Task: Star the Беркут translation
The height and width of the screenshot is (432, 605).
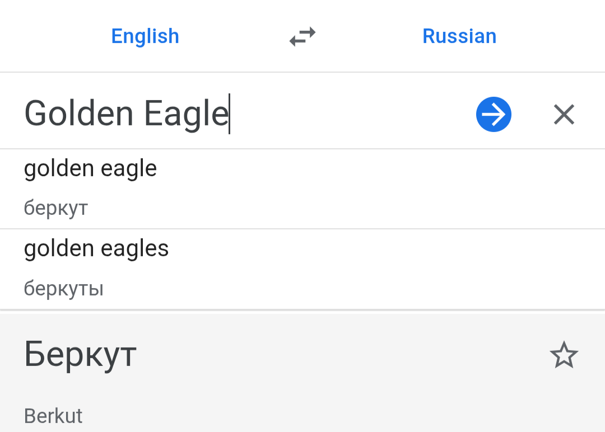Action: [x=564, y=355]
